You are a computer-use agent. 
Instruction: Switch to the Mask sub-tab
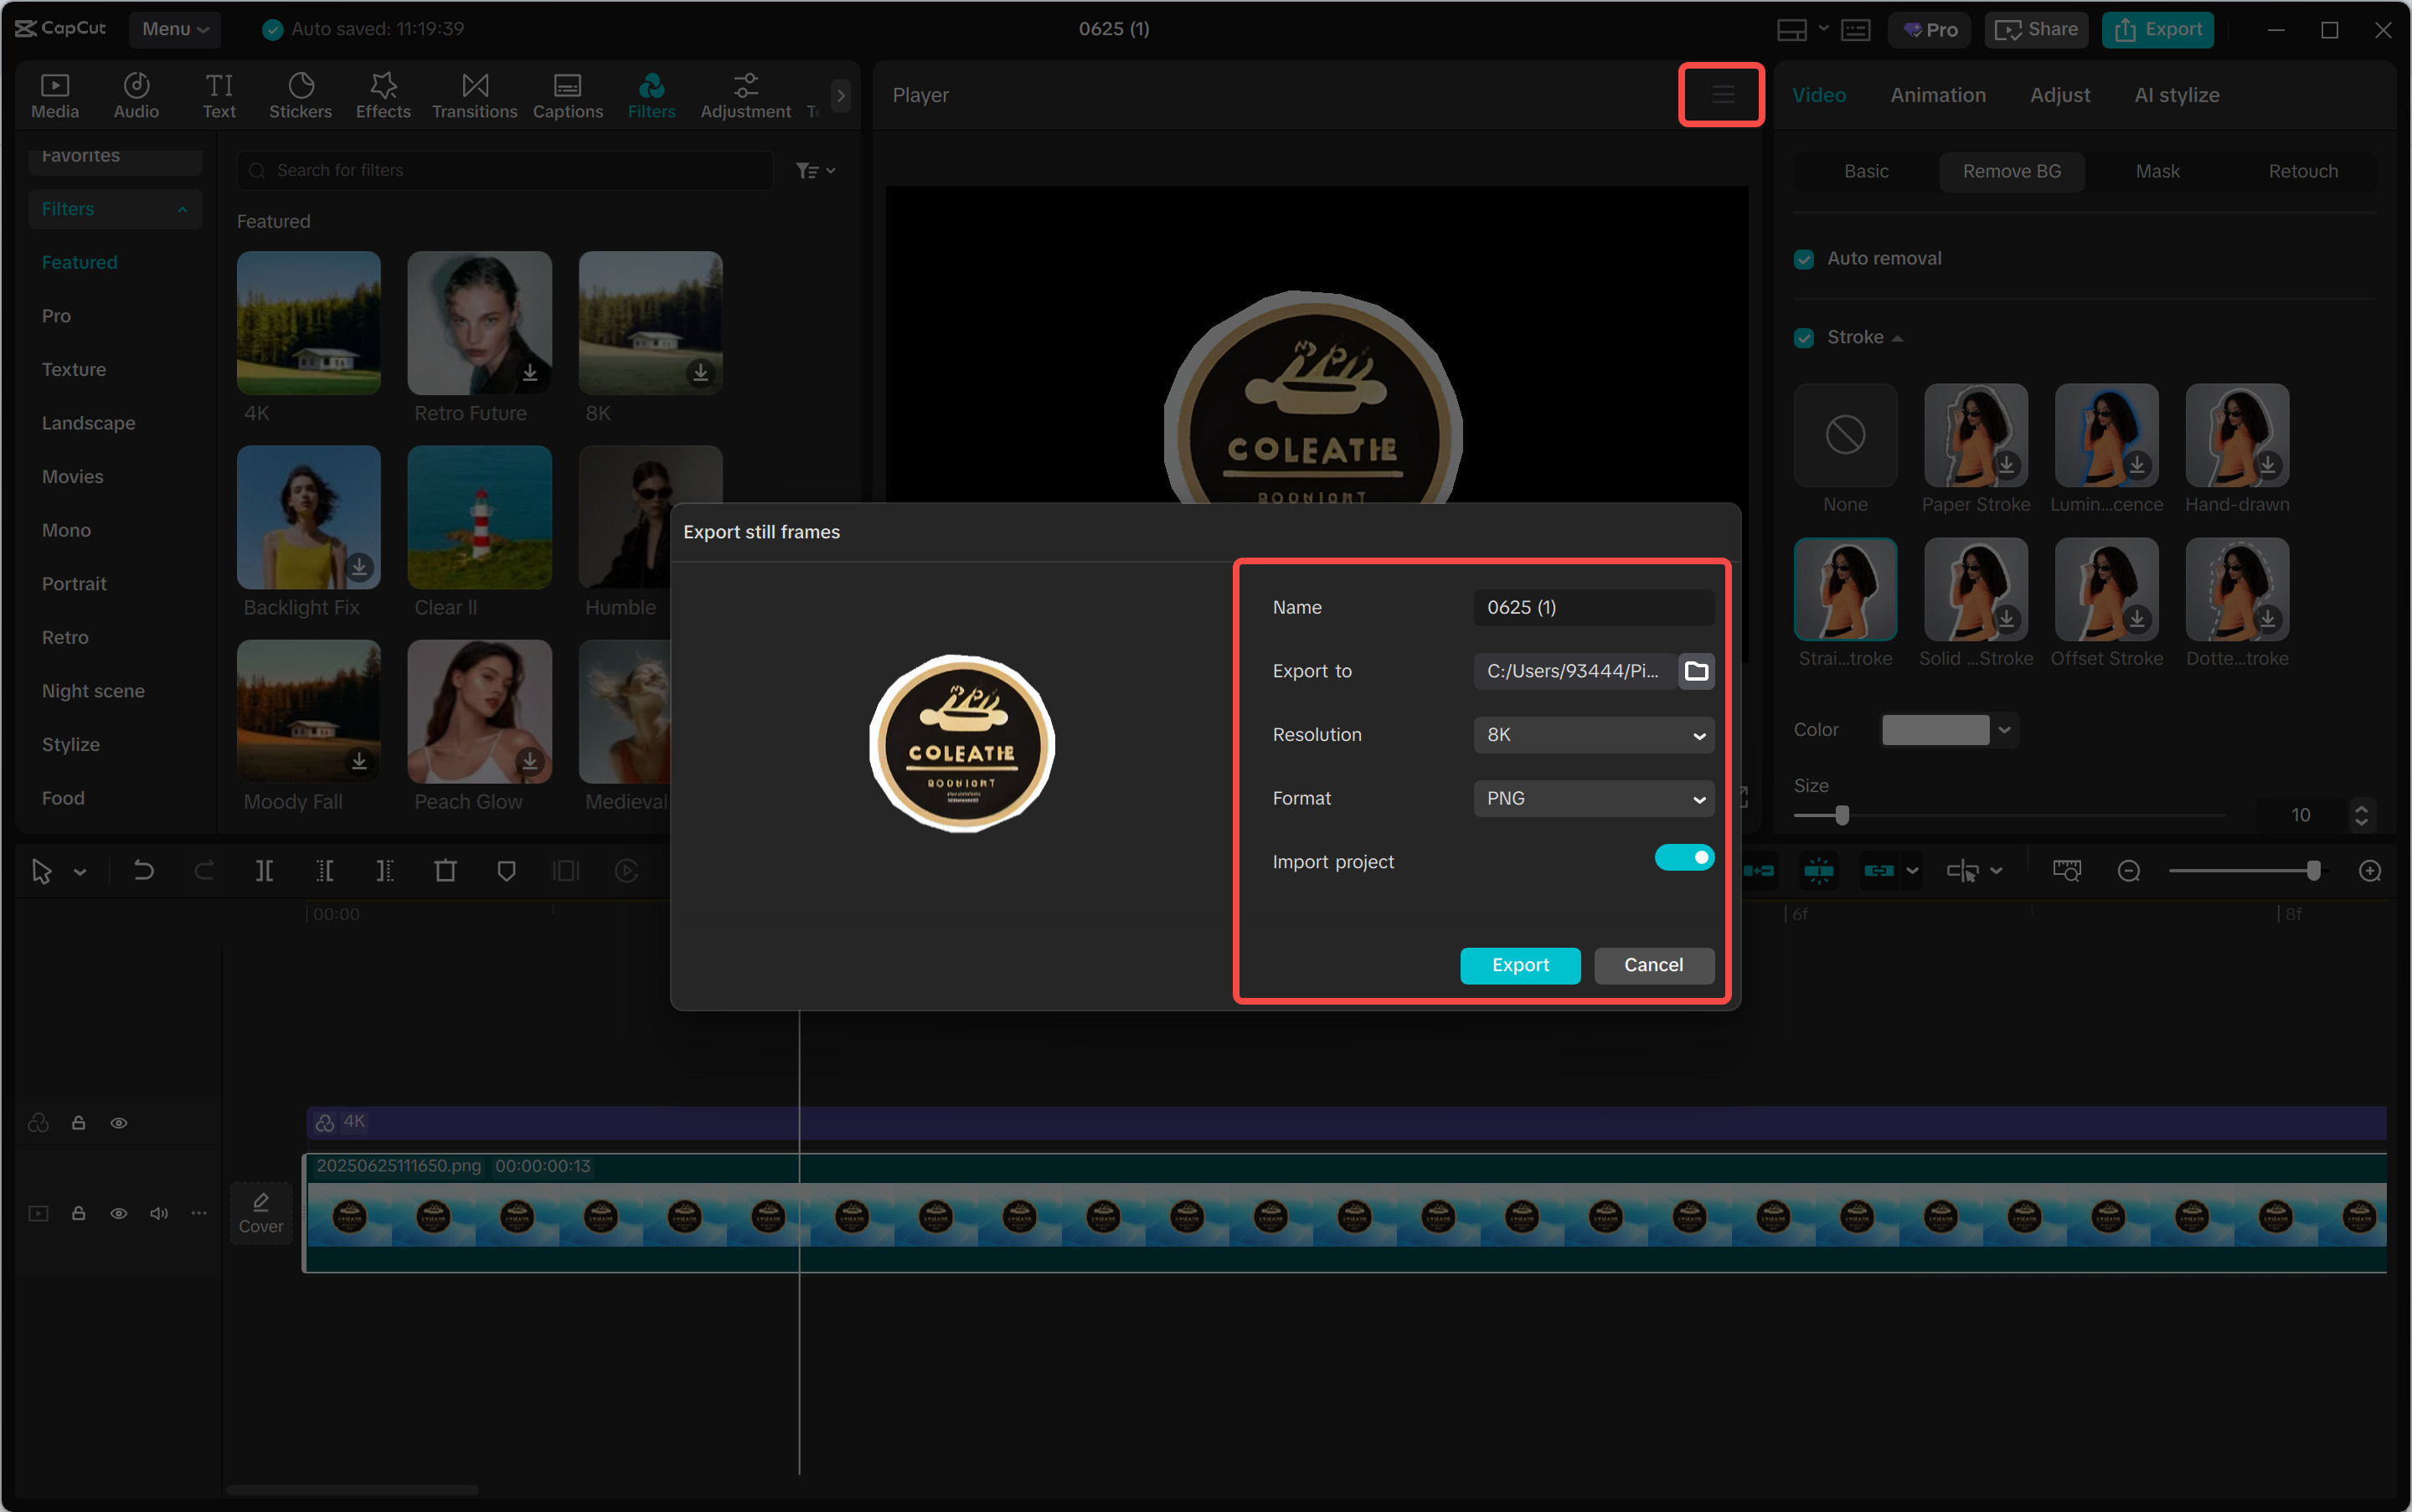[2157, 171]
